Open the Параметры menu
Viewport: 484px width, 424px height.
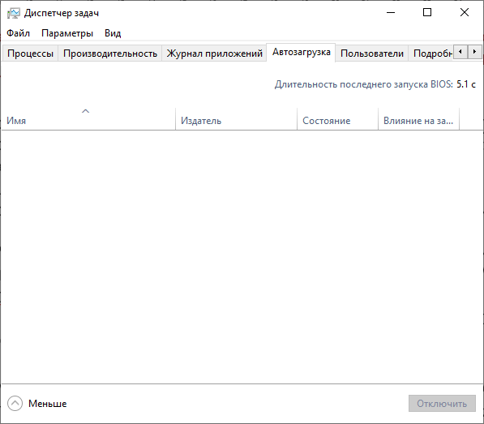(67, 33)
